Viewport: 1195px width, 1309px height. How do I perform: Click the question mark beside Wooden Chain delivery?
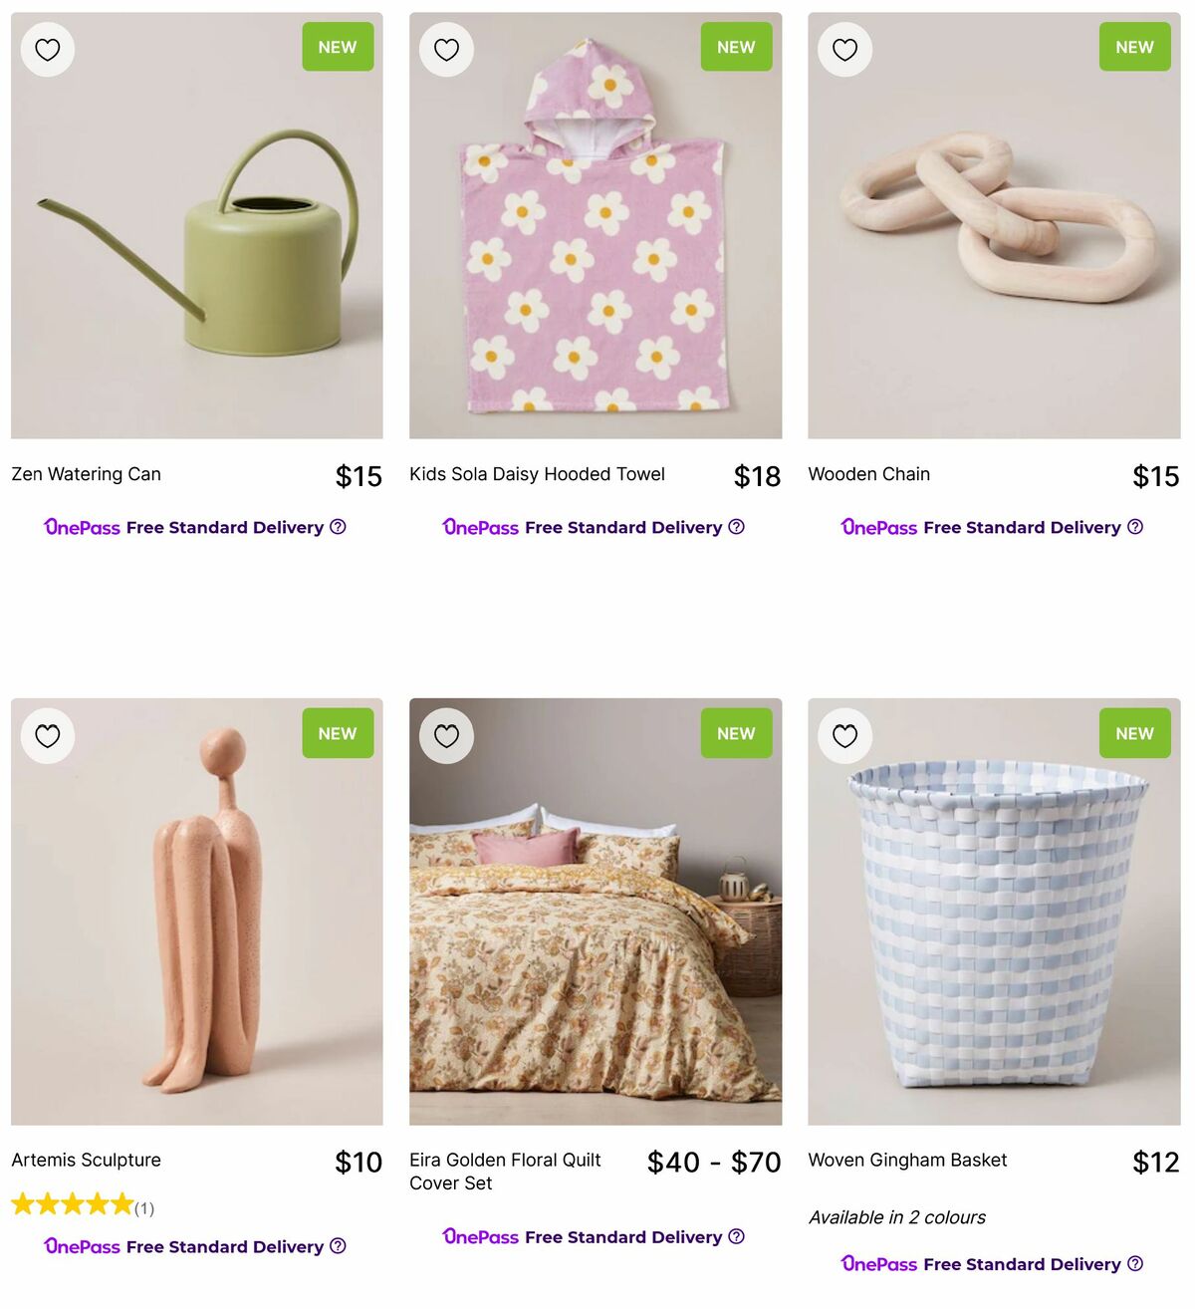pos(1136,527)
